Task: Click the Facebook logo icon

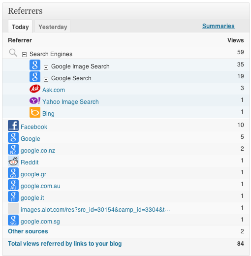Action: pyautogui.click(x=13, y=126)
